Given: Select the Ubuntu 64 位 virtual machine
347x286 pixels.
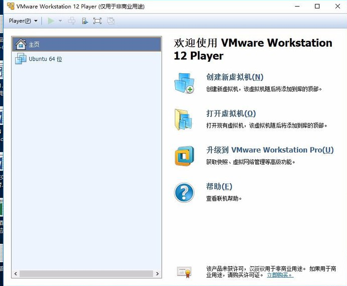Looking at the screenshot, I should pyautogui.click(x=86, y=59).
